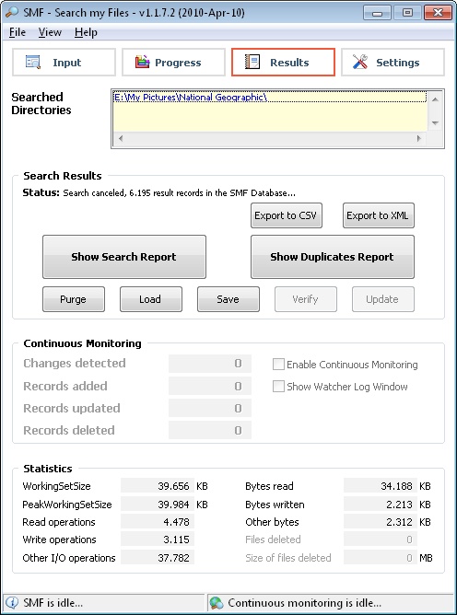Viewport: 457px width, 615px height.
Task: Click the Files deleted value field
Action: (x=381, y=540)
